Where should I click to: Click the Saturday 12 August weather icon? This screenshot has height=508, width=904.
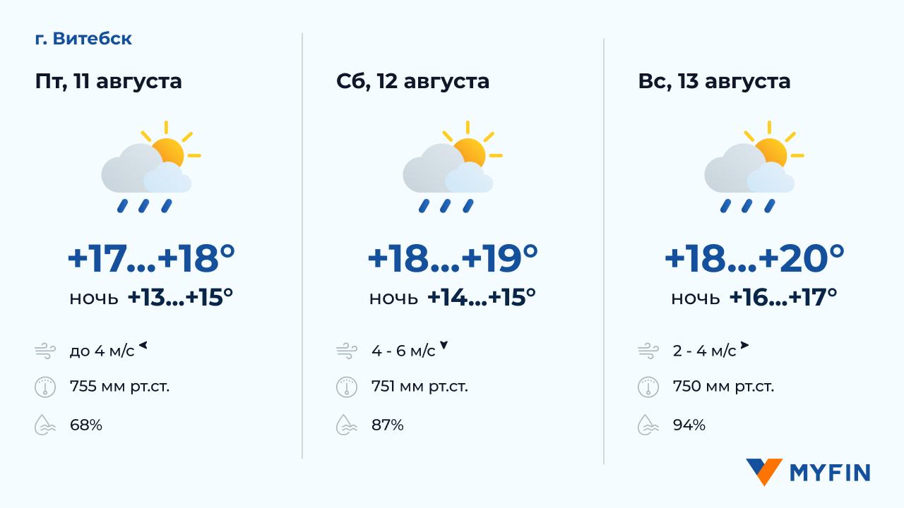pos(452,167)
